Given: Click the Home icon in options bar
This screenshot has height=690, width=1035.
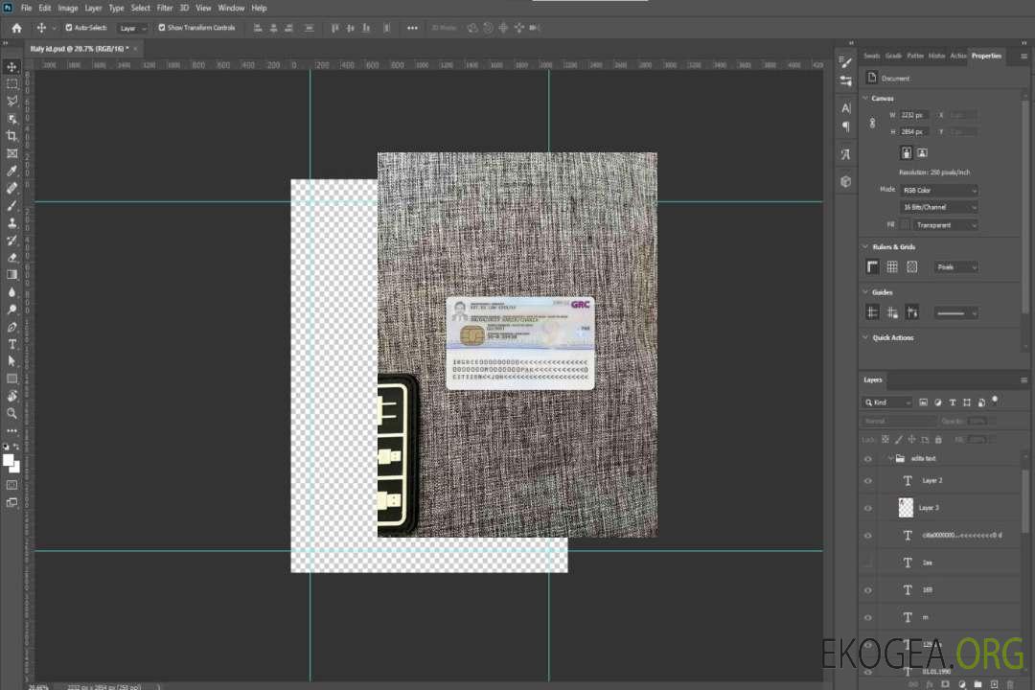Looking at the screenshot, I should pyautogui.click(x=16, y=28).
